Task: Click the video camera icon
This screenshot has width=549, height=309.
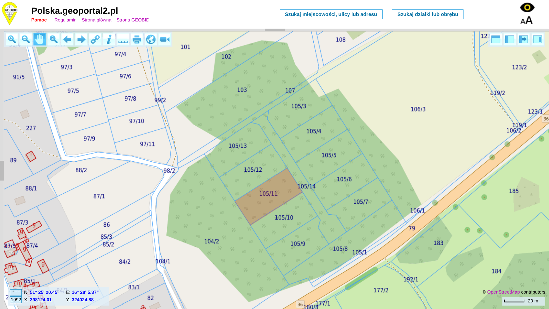Action: point(165,39)
